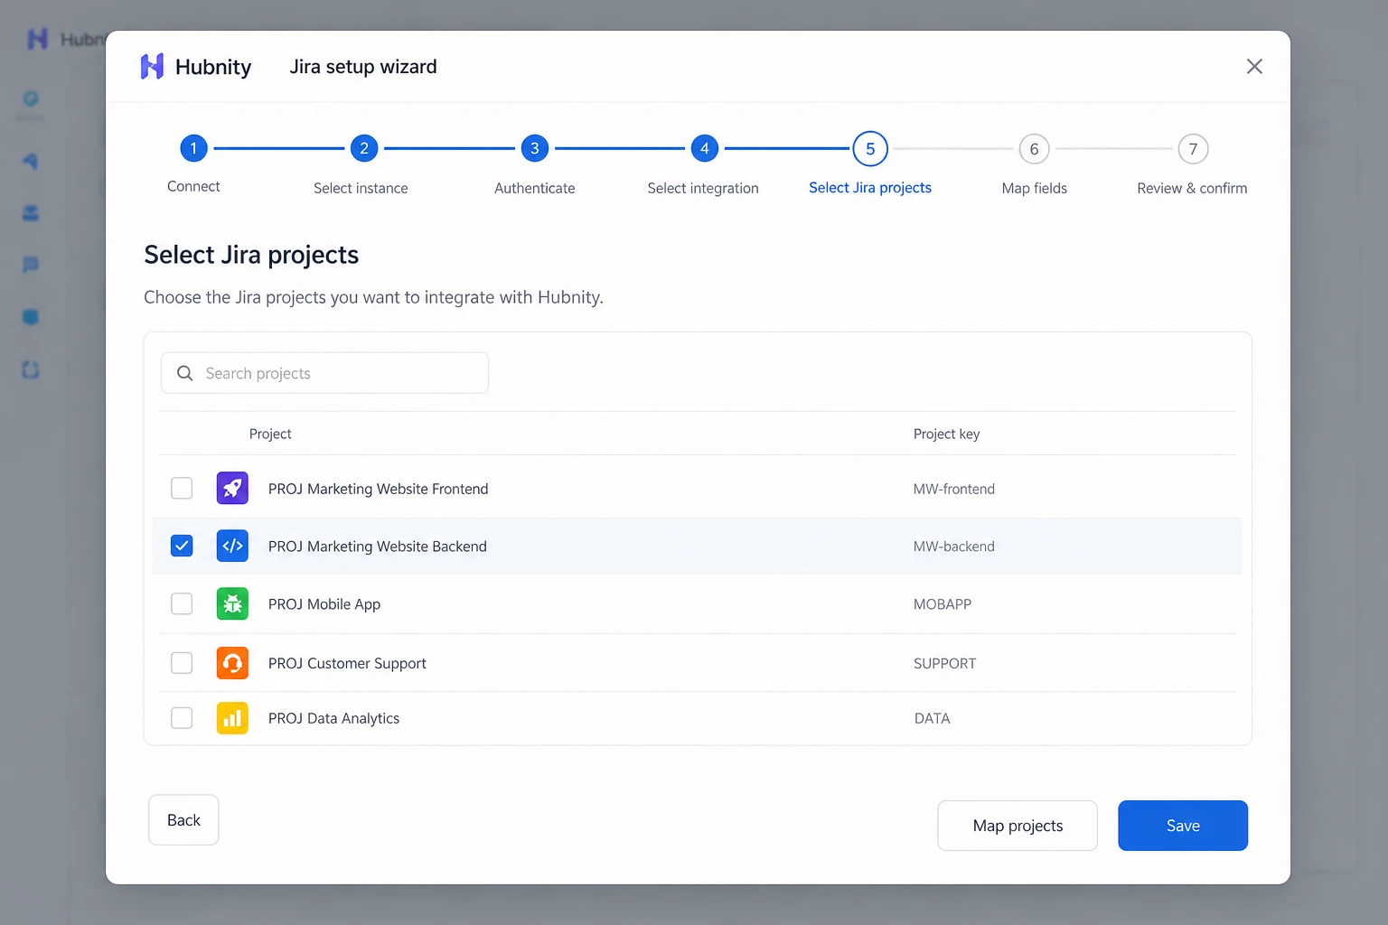
Task: Select PROJ Marketing Website Frontend row name
Action: pos(378,489)
